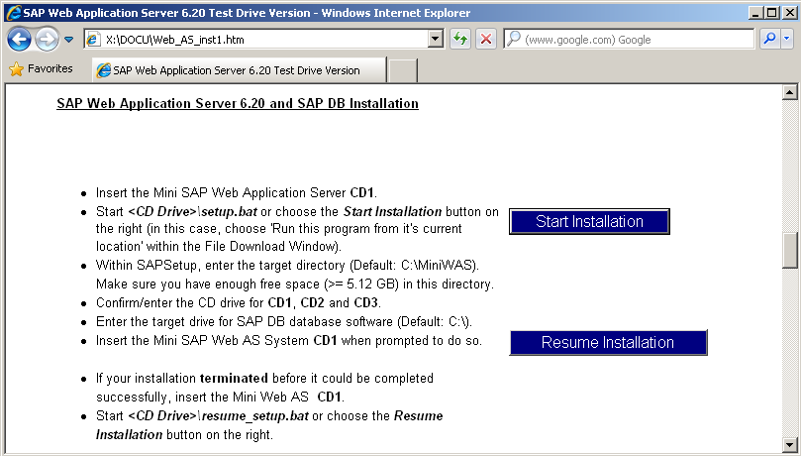801x456 pixels.
Task: Click the Resume Installation button
Action: (x=608, y=343)
